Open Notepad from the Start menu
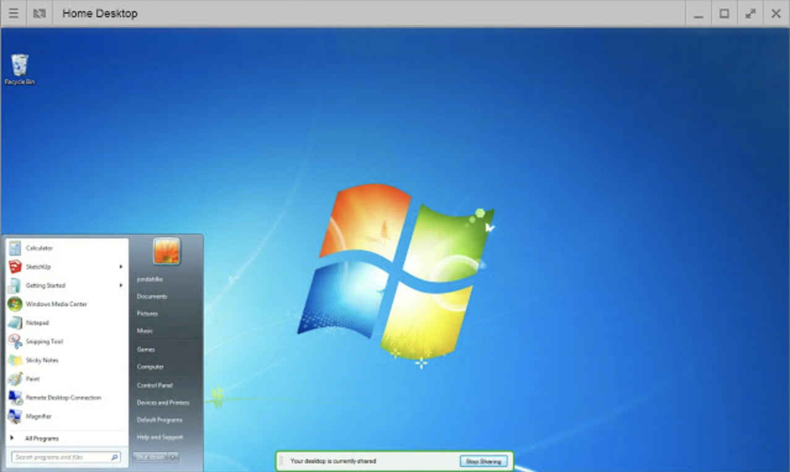The height and width of the screenshot is (472, 790). click(67, 322)
